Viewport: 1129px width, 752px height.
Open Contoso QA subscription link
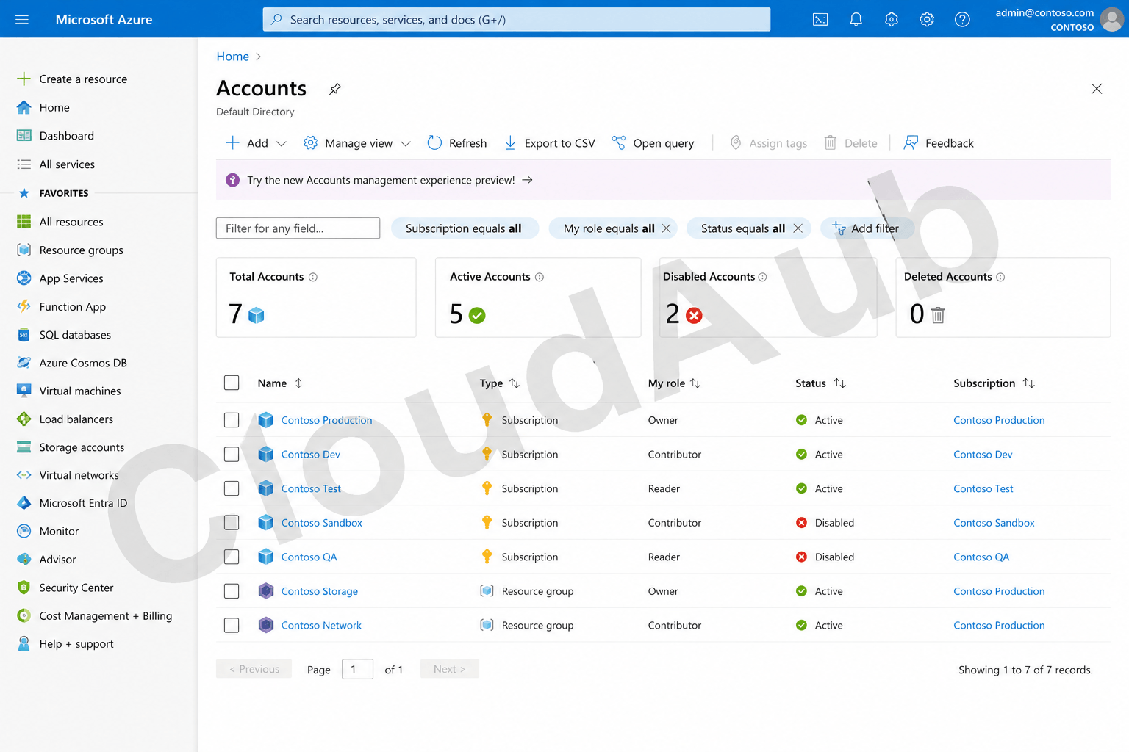[x=981, y=557]
